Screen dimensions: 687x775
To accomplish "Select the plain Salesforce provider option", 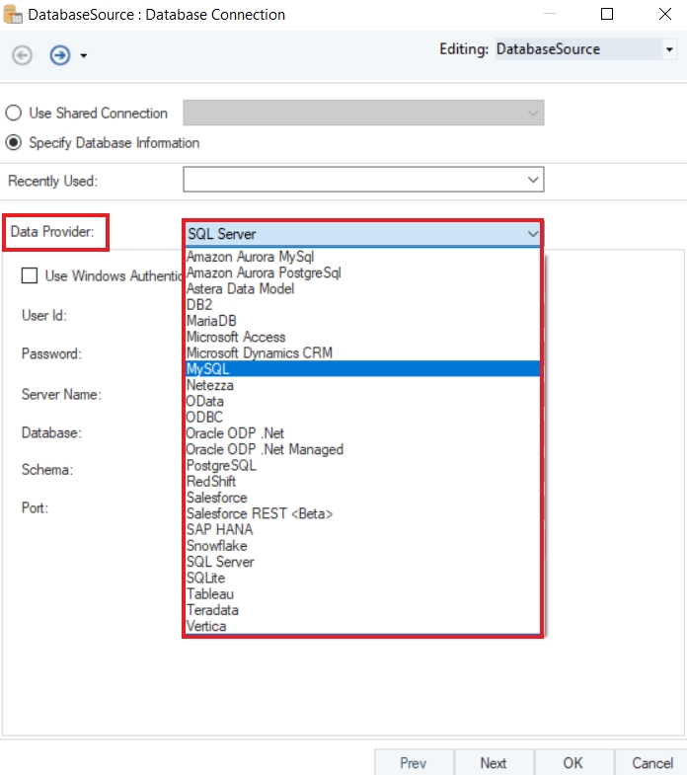I will pos(363,498).
